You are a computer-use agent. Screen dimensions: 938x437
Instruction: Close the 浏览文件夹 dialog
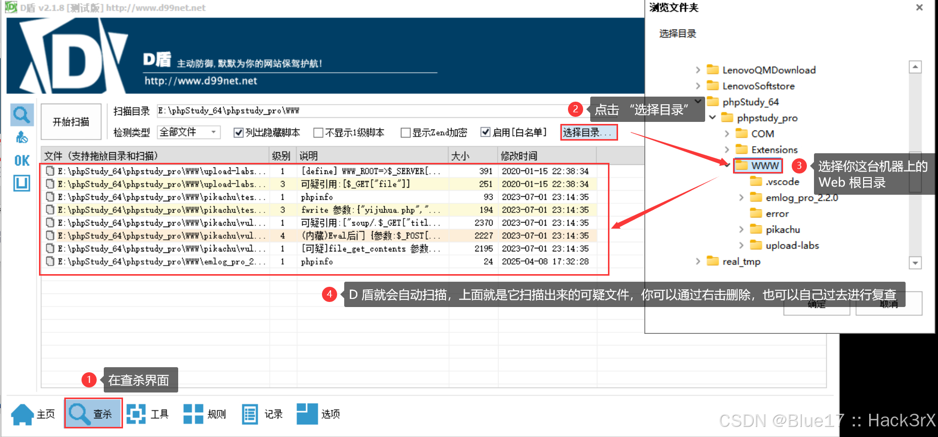tap(919, 8)
